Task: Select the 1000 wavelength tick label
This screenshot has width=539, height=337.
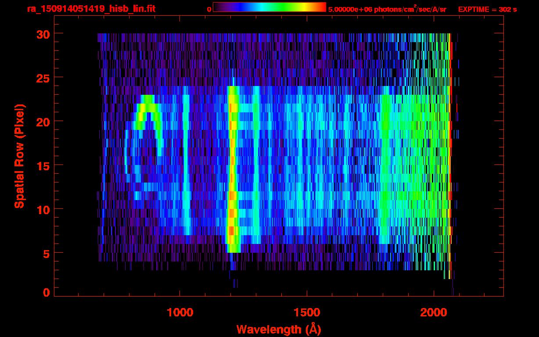Action: point(180,312)
